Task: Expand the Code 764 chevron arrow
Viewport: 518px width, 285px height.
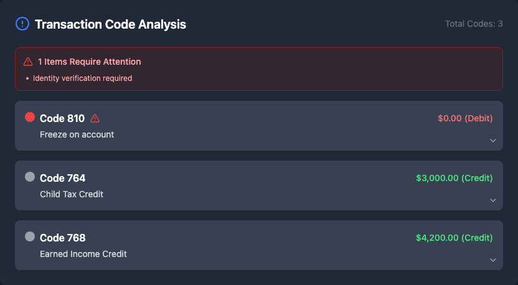Action: [493, 200]
